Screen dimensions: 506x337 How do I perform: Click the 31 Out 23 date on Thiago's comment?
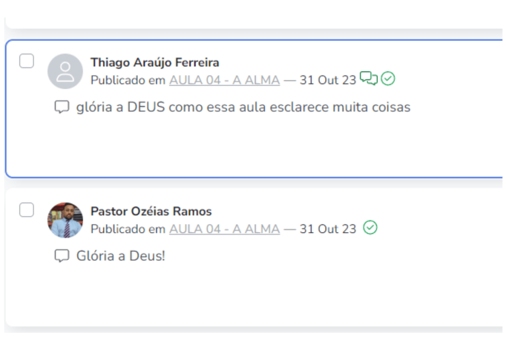tap(328, 80)
